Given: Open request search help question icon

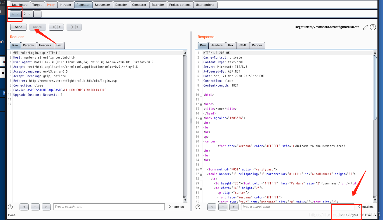Looking at the screenshot, I should point(10,207).
